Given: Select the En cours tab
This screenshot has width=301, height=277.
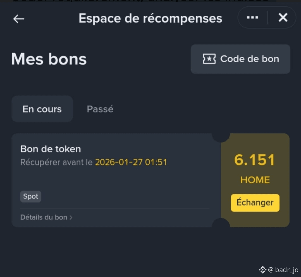Looking at the screenshot, I should [42, 109].
